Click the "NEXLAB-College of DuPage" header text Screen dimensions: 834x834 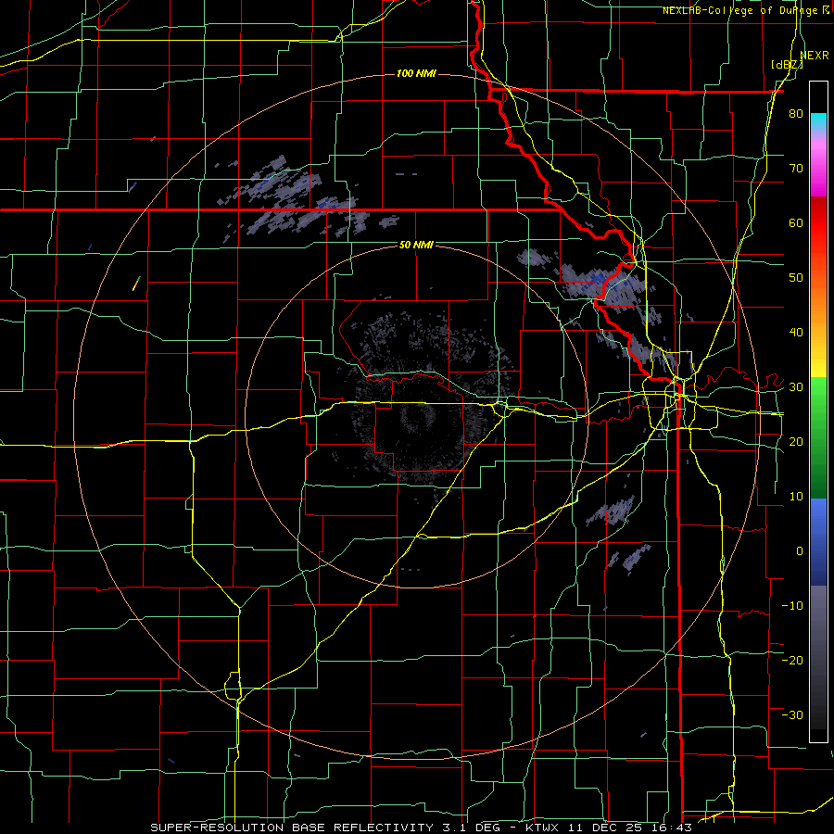[x=742, y=10]
